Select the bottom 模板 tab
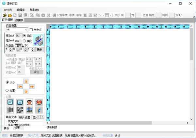 pyautogui.click(x=7, y=128)
